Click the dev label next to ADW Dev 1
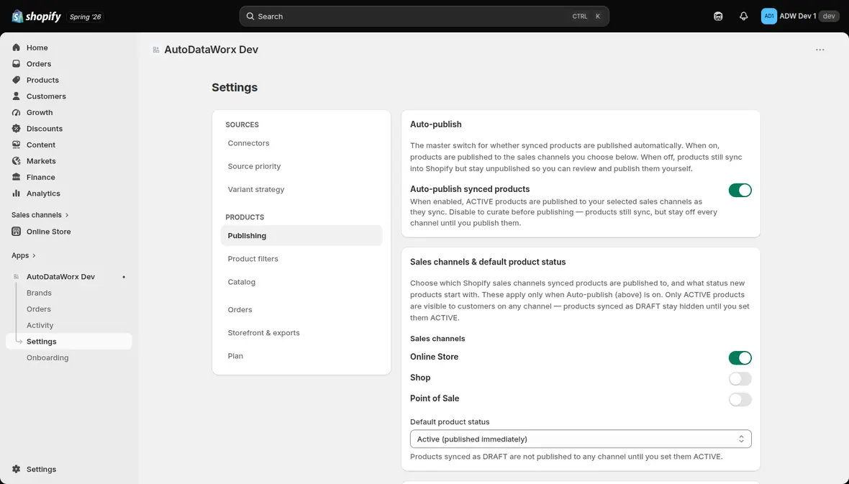The height and width of the screenshot is (484, 849). click(x=829, y=17)
